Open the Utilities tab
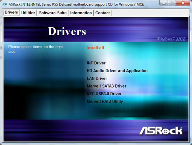 28,13
